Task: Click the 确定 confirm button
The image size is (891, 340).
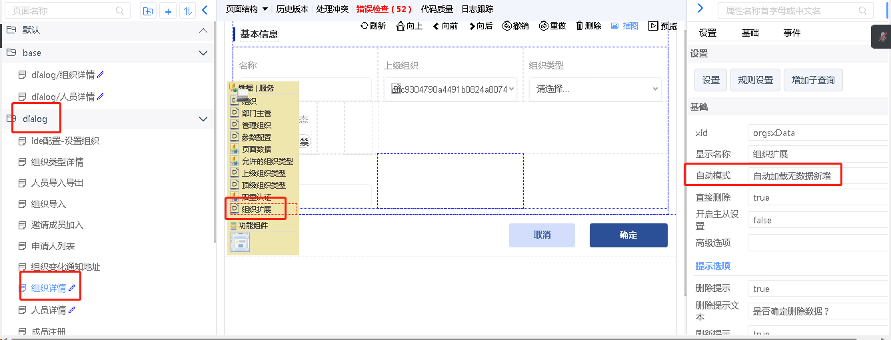Action: (x=628, y=235)
